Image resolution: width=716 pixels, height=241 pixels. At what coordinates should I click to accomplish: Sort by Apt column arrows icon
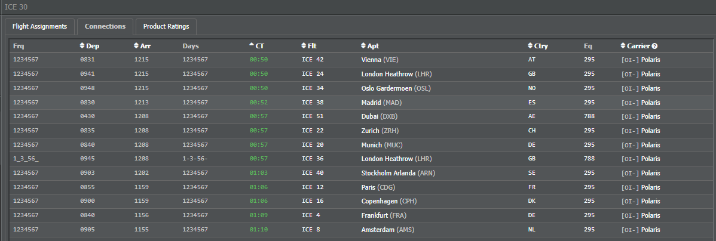363,45
